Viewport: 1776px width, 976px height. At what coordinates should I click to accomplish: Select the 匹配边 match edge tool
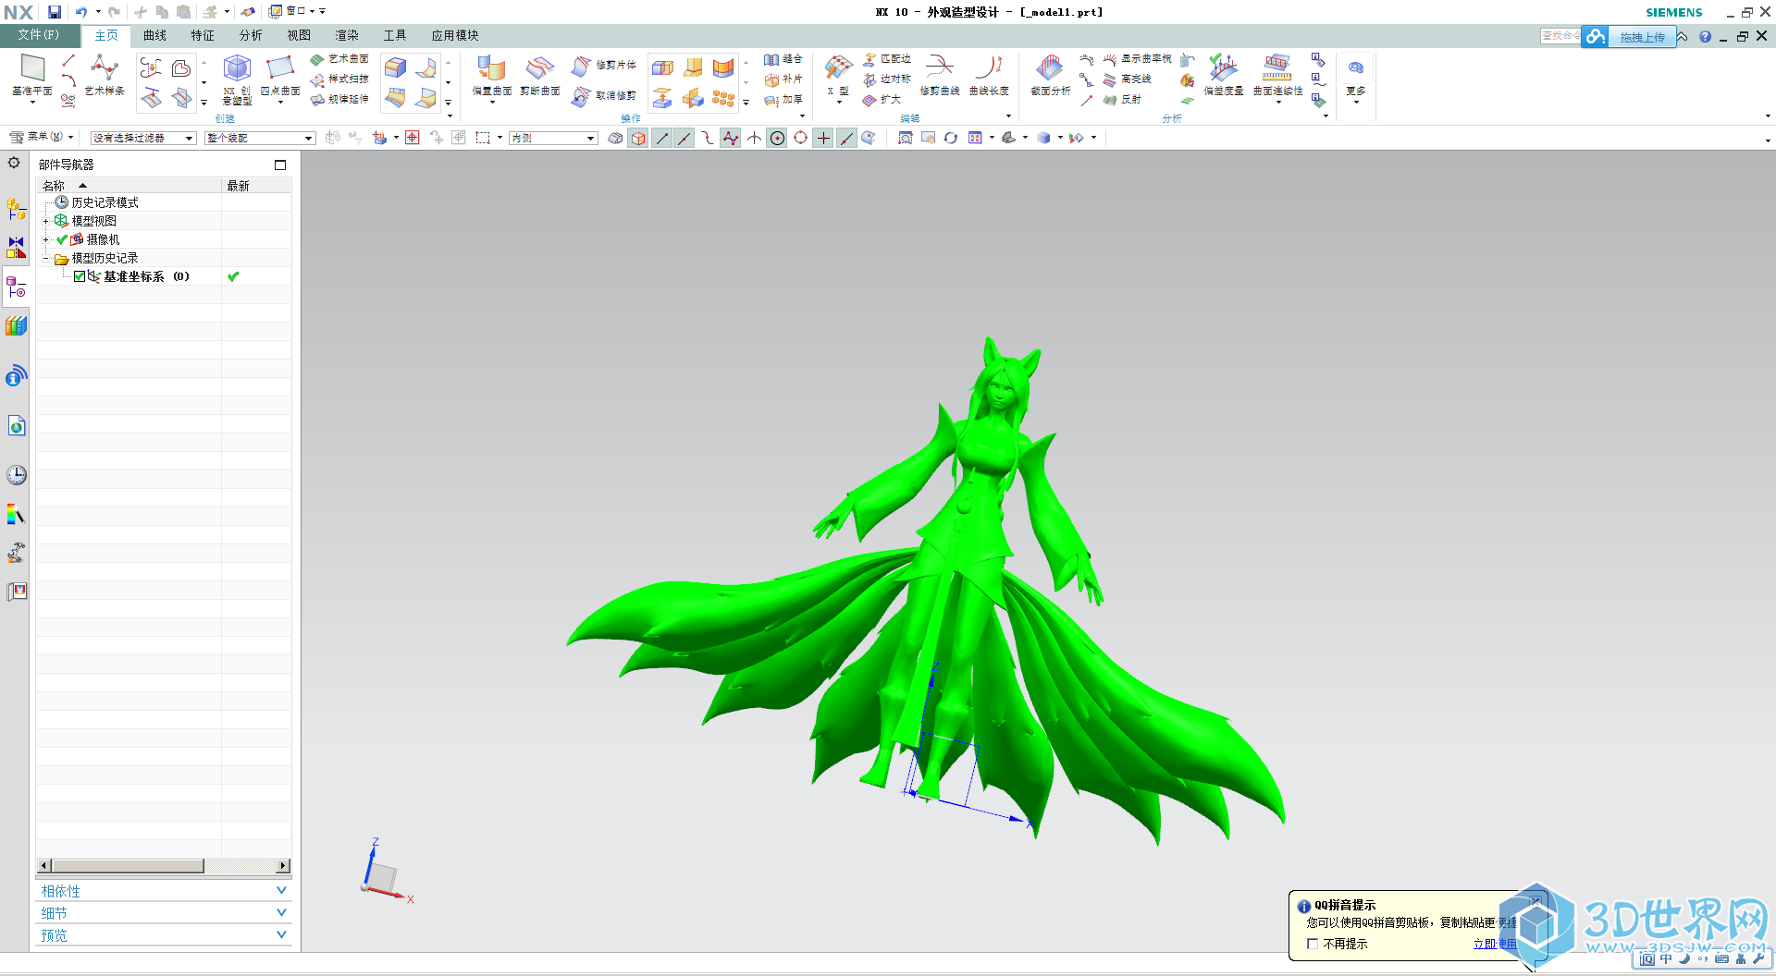(x=887, y=59)
